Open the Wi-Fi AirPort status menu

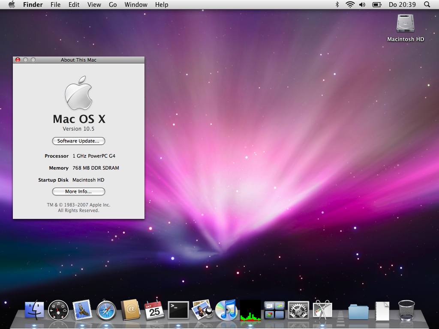click(x=350, y=4)
